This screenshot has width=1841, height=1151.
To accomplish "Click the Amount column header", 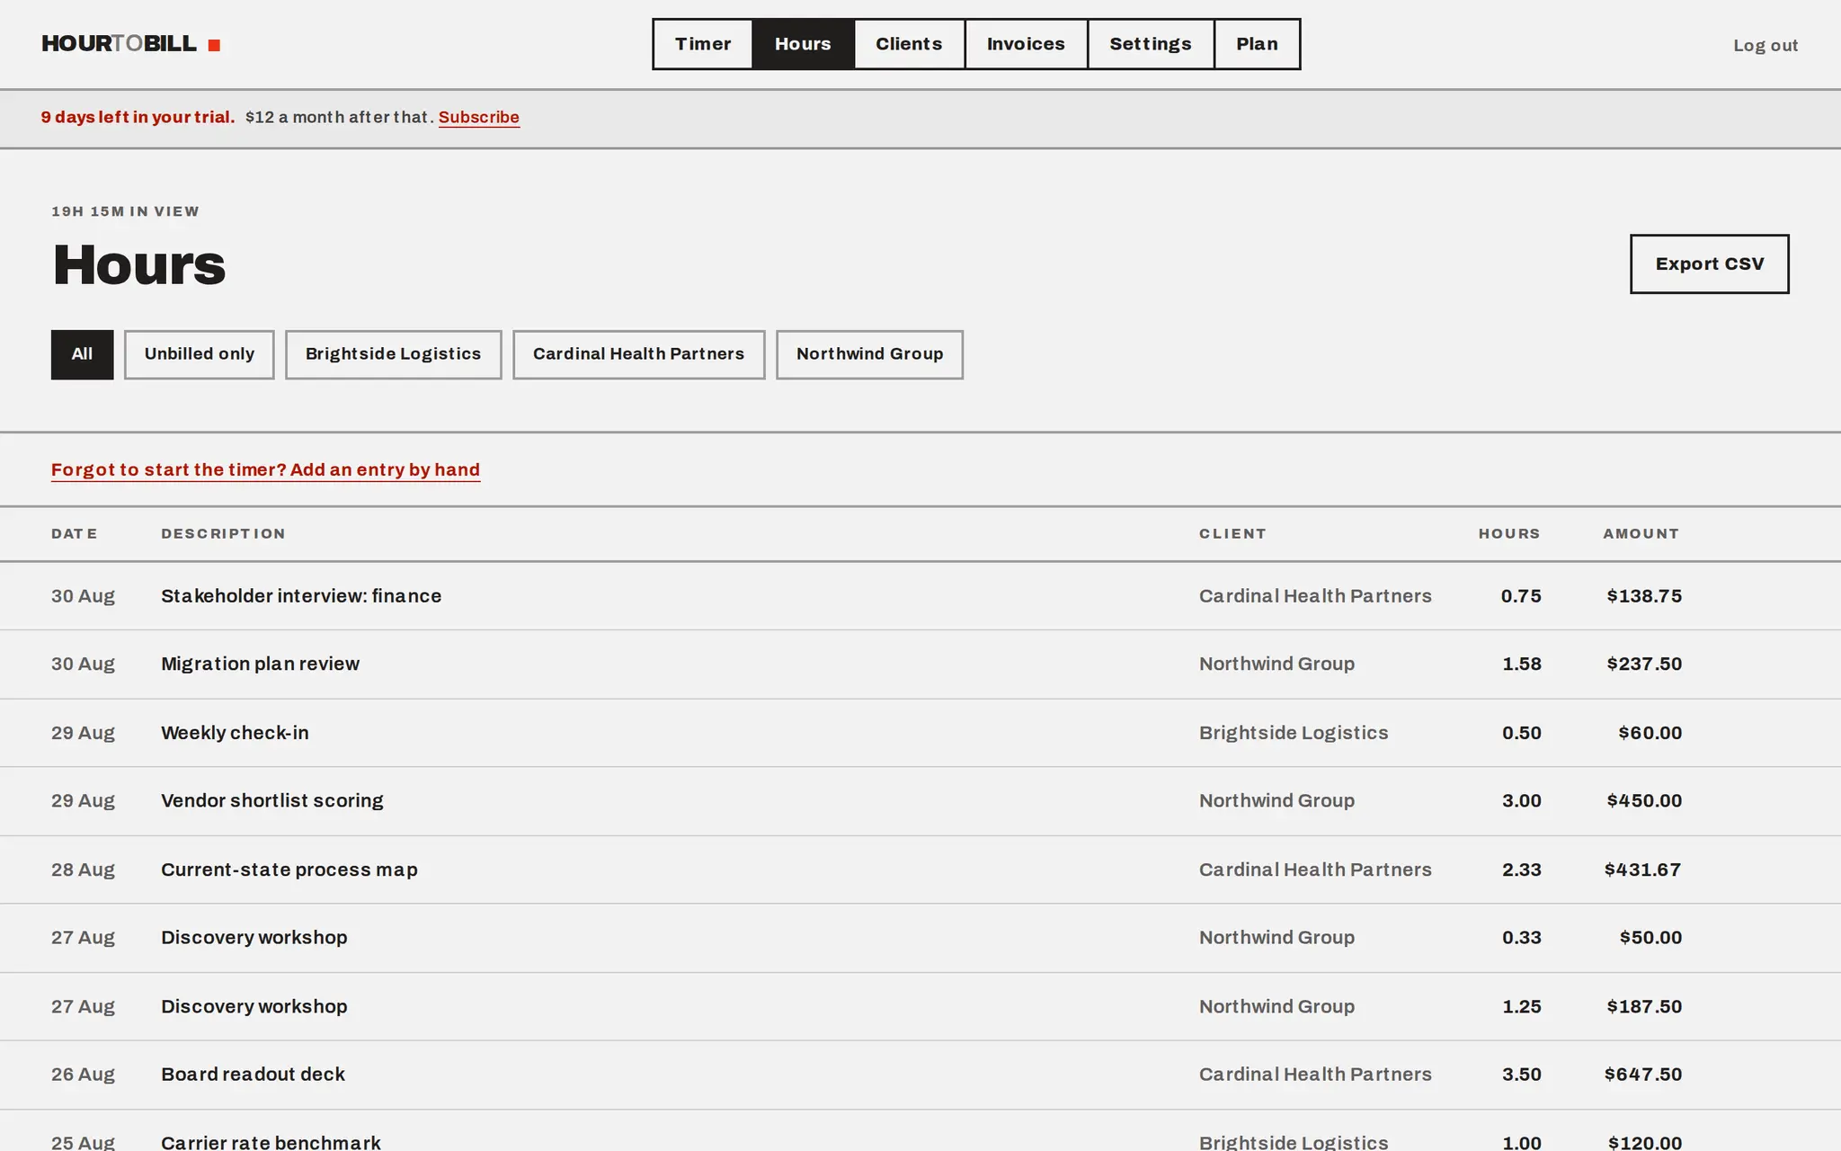I will tap(1641, 533).
